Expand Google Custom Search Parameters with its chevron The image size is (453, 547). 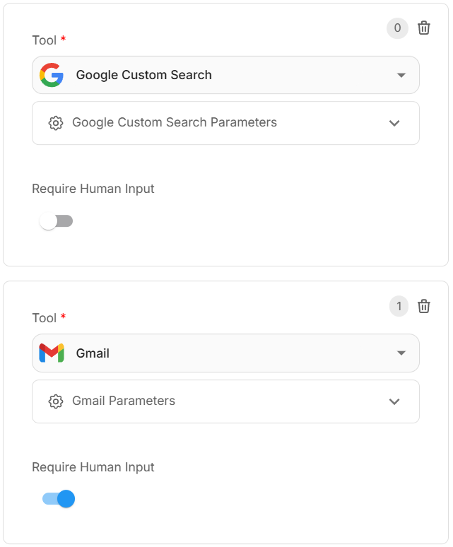(394, 123)
